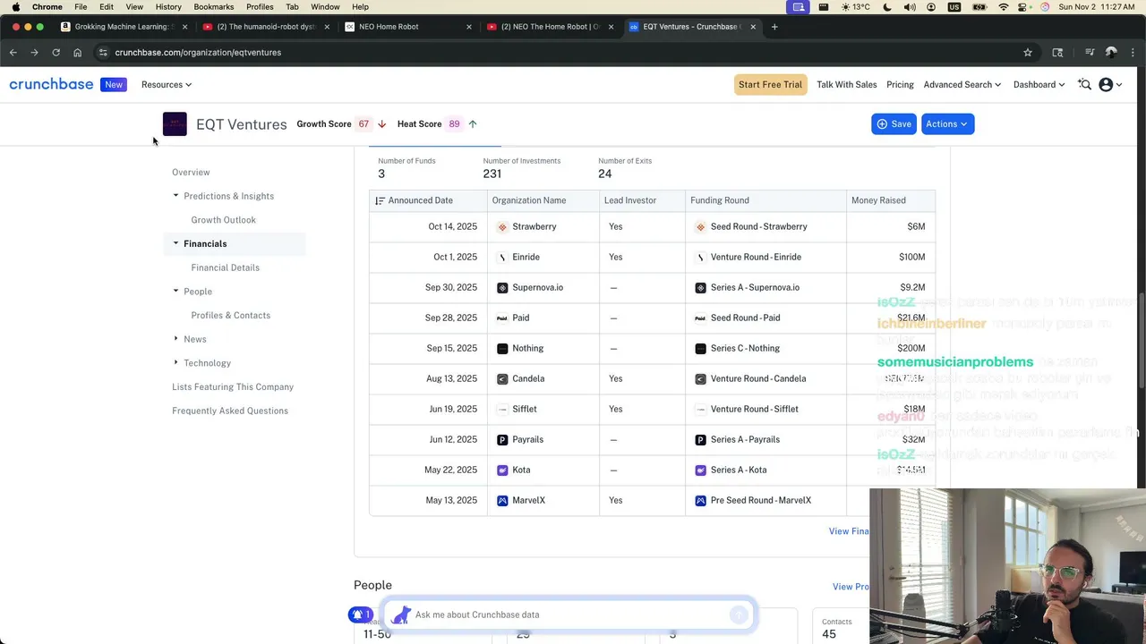This screenshot has height=644, width=1146.
Task: Open the account profile icon menu
Action: (1110, 84)
